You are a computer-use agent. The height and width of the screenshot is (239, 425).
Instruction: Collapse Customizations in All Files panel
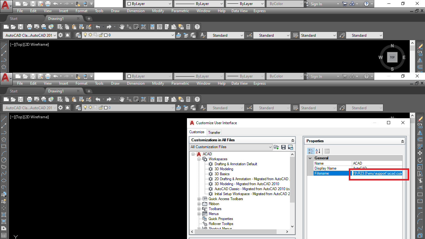click(292, 140)
